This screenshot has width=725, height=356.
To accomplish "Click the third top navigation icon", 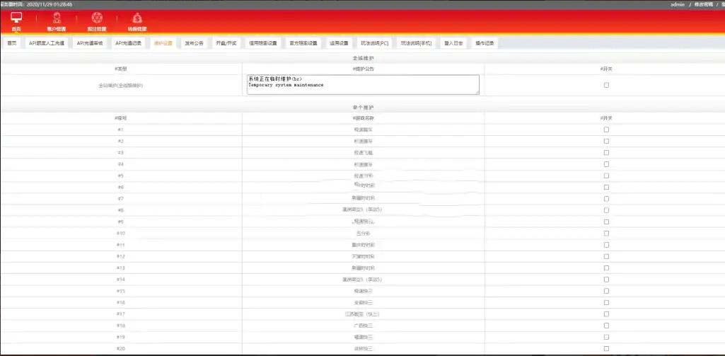I will point(97,18).
